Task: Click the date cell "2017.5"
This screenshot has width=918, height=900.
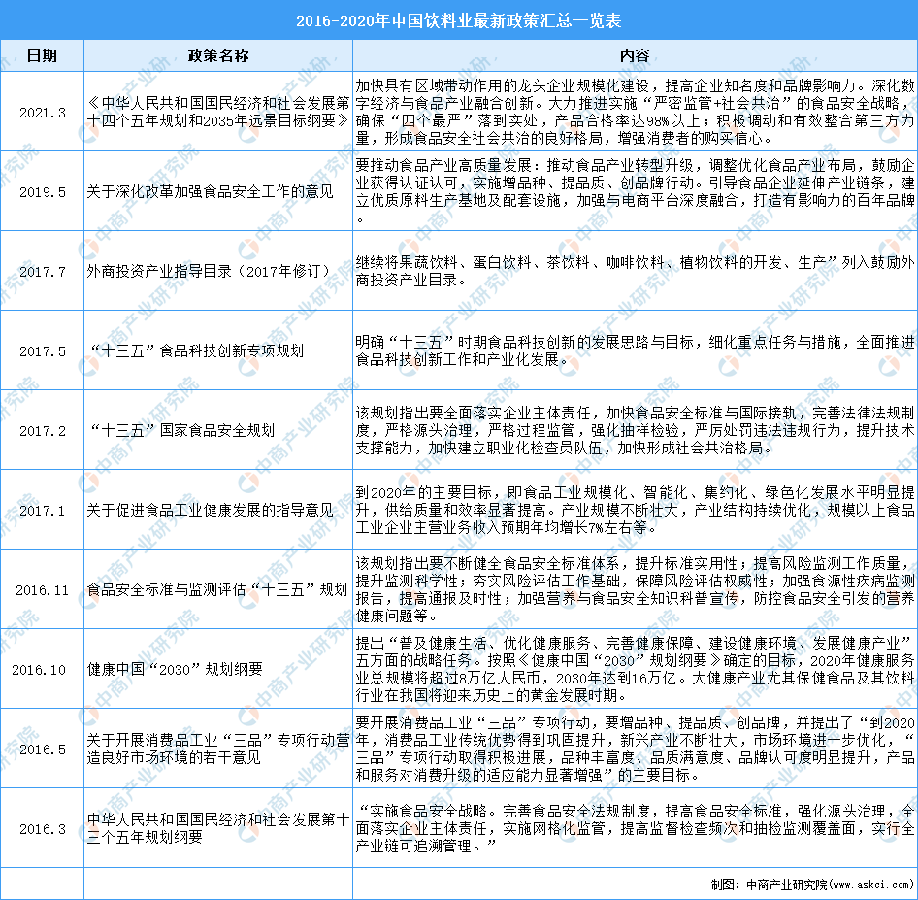Action: coord(42,351)
